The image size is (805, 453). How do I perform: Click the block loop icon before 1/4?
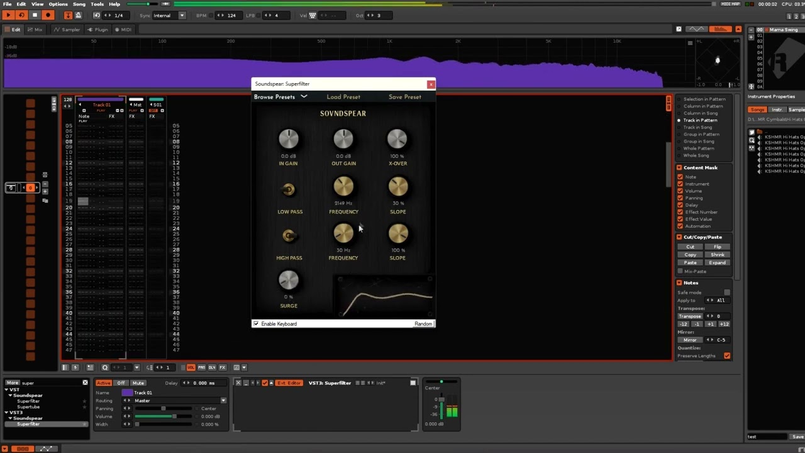(x=97, y=15)
